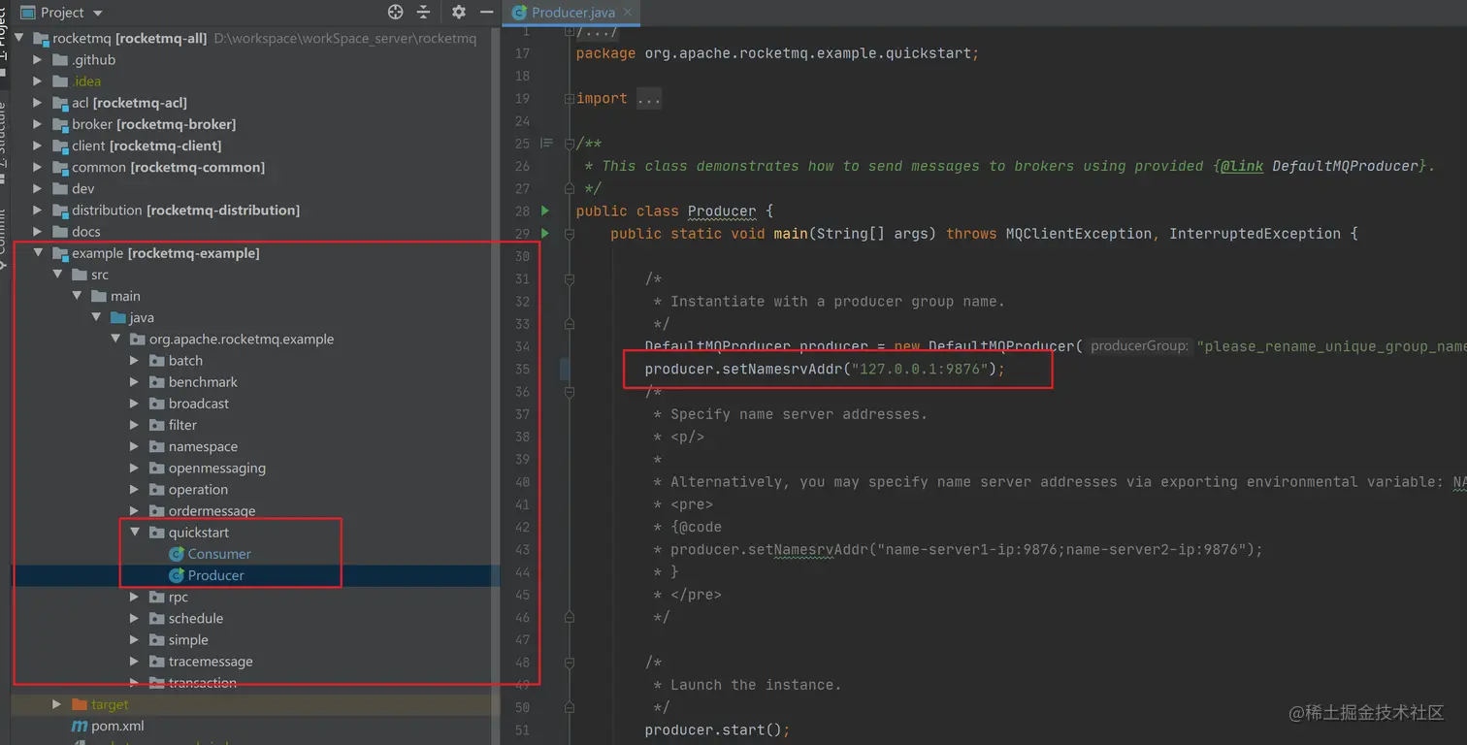Image resolution: width=1467 pixels, height=745 pixels.
Task: Collapse the example module node
Action: coord(38,253)
